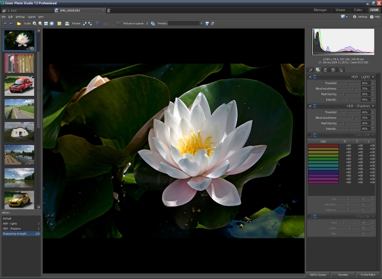Select the red color swatch row
Screen dimensions: 382x279
[x=323, y=146]
